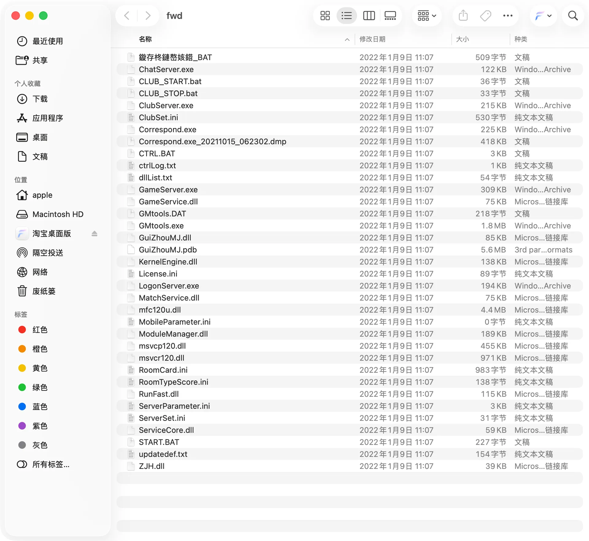
Task: Select the file Correspond.exe_20211015_062302.dmp
Action: [349, 141]
